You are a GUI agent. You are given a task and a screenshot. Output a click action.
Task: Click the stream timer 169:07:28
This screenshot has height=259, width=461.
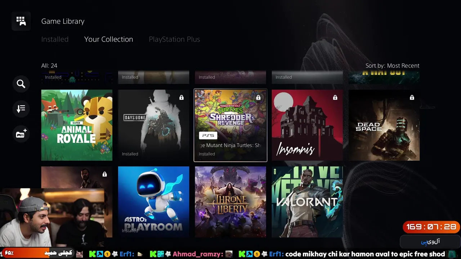pos(431,227)
